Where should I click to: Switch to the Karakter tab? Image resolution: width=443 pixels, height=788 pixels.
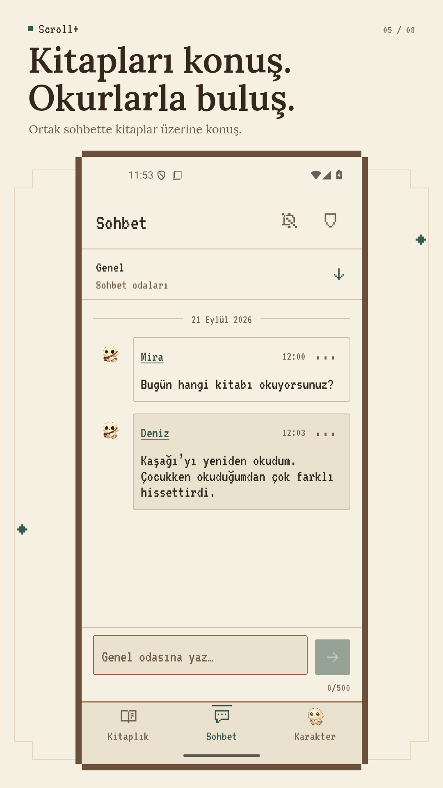coord(315,725)
